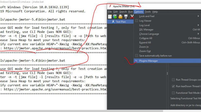
Task: Open Log Level menu entry
Action: (x=167, y=25)
